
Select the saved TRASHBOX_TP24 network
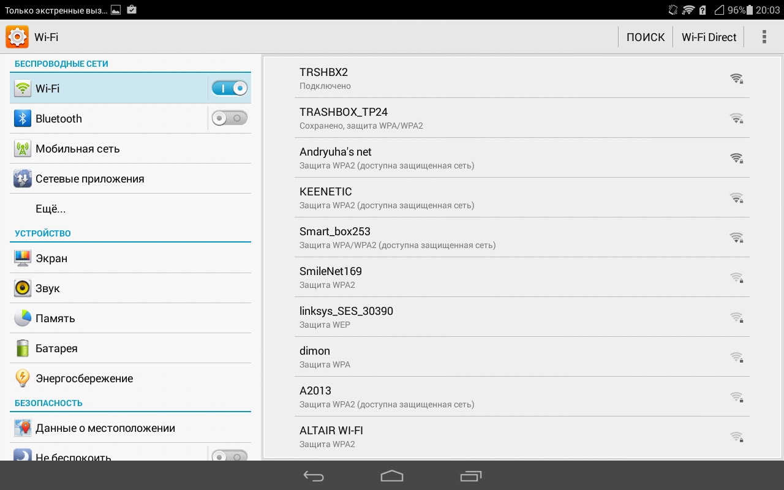(522, 118)
